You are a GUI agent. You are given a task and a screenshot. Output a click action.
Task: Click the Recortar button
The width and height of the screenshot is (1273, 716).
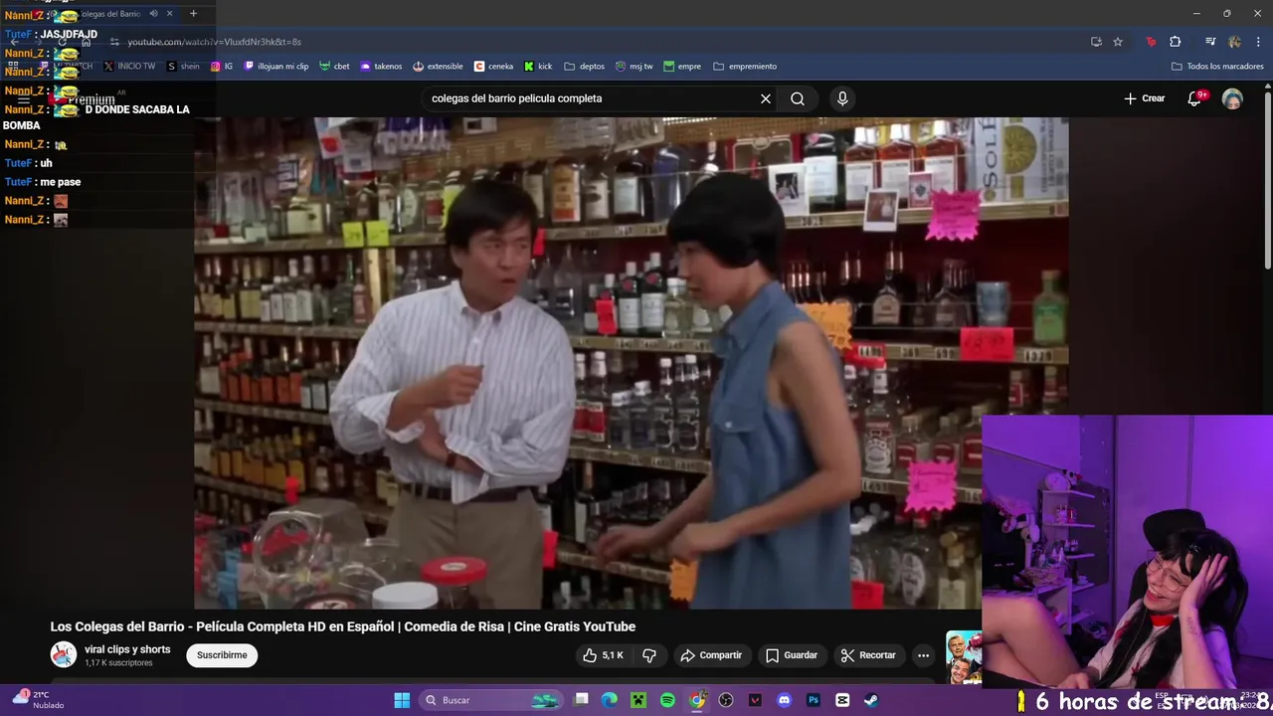click(868, 655)
